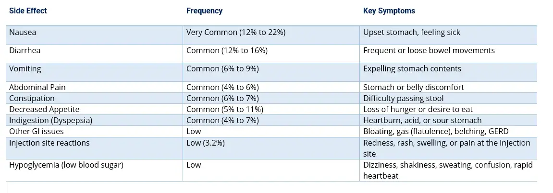Screen dimensions: 553x193
Task: Click 'Heartburn, acid, or sour stomach' text
Action: click(x=422, y=120)
